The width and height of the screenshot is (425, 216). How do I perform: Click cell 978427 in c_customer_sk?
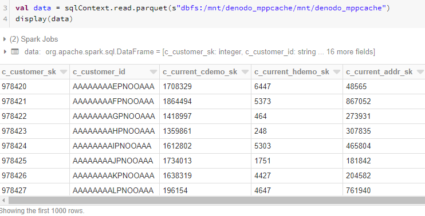coord(14,190)
